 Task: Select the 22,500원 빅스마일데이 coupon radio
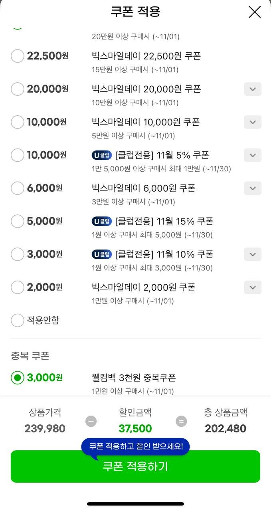[18, 56]
